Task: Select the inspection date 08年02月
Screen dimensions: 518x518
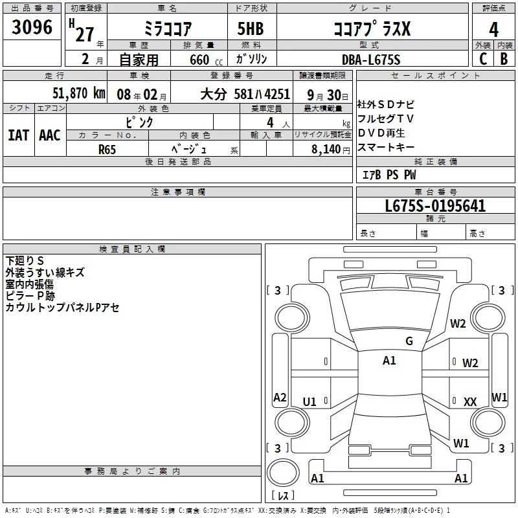Action: click(x=141, y=95)
